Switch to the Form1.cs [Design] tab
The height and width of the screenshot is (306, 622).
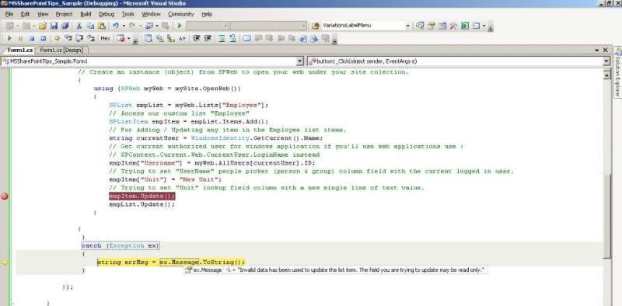coord(61,50)
